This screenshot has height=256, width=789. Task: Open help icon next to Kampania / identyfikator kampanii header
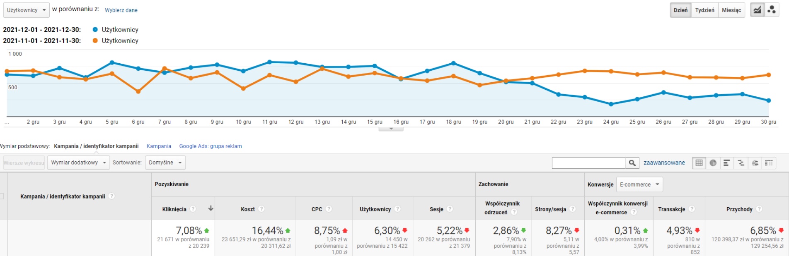111,196
